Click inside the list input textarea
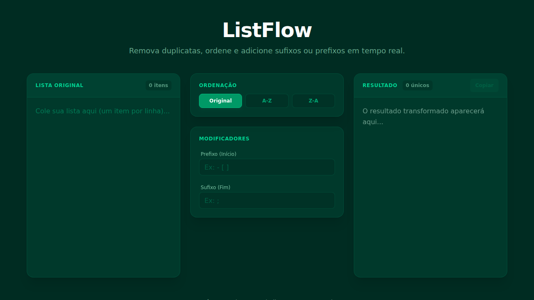 click(x=103, y=167)
